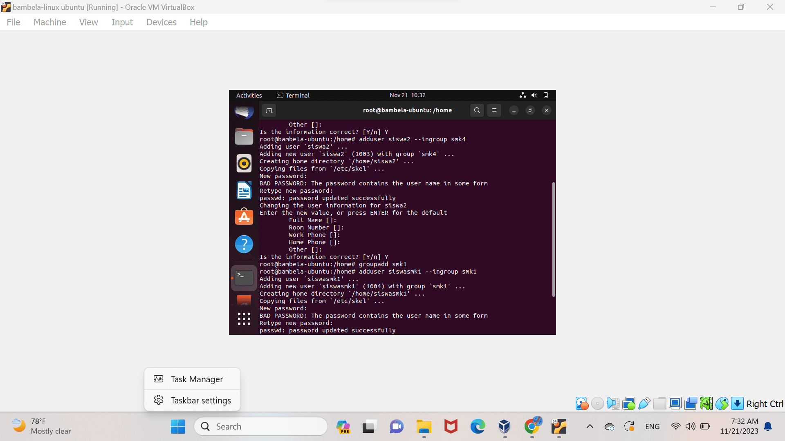Show Applications grid in Ubuntu dock

tap(244, 319)
